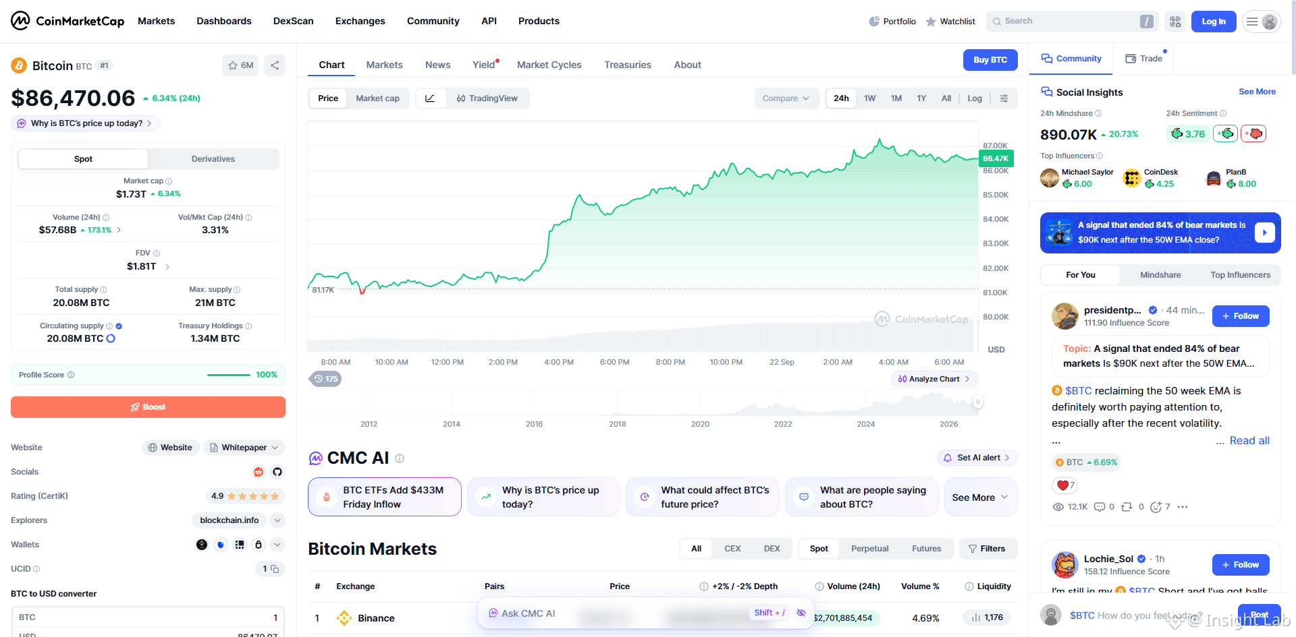Image resolution: width=1296 pixels, height=637 pixels.
Task: Switch to Derivatives toggle
Action: pos(213,159)
